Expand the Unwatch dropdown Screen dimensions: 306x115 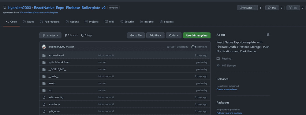point(247,8)
